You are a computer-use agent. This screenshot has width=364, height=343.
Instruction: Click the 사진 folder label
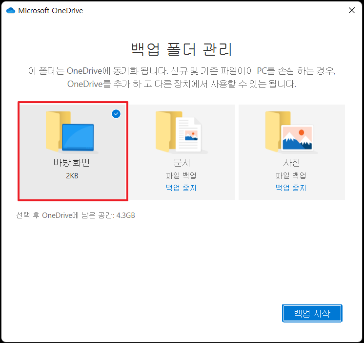click(291, 162)
